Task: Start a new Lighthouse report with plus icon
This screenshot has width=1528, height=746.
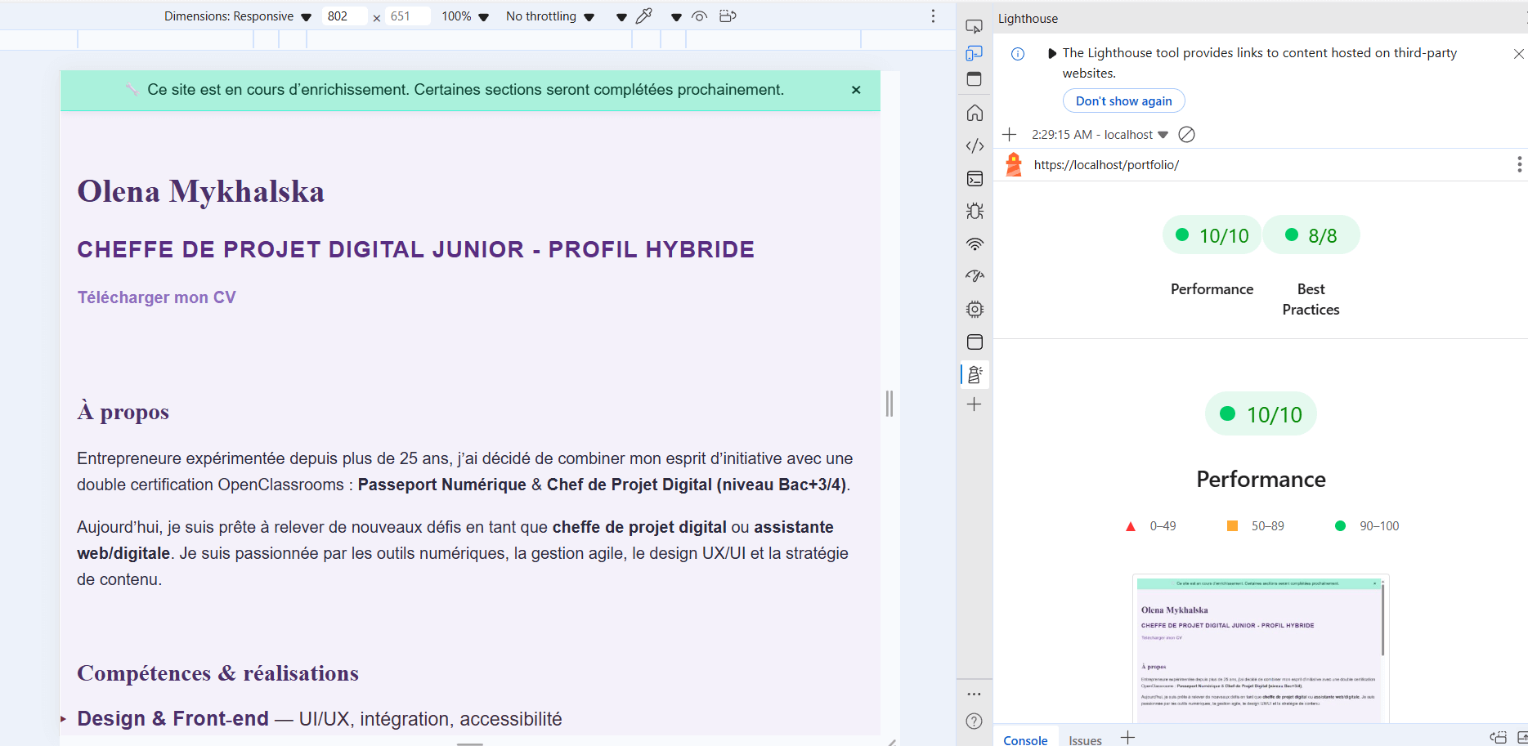Action: [1010, 134]
